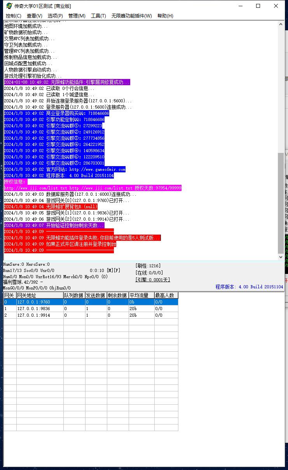
Task: Click 20b traffic cell in gateway 1 row
Action: tap(141, 309)
